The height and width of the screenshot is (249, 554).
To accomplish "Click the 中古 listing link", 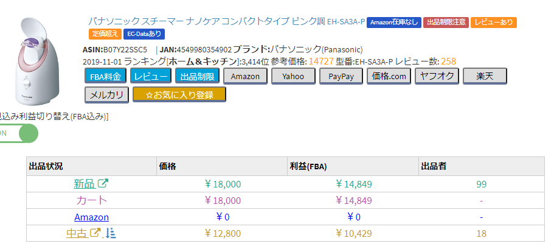I will coord(77,233).
